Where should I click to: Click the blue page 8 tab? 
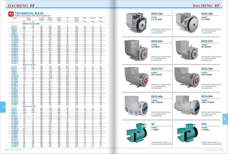point(225,119)
